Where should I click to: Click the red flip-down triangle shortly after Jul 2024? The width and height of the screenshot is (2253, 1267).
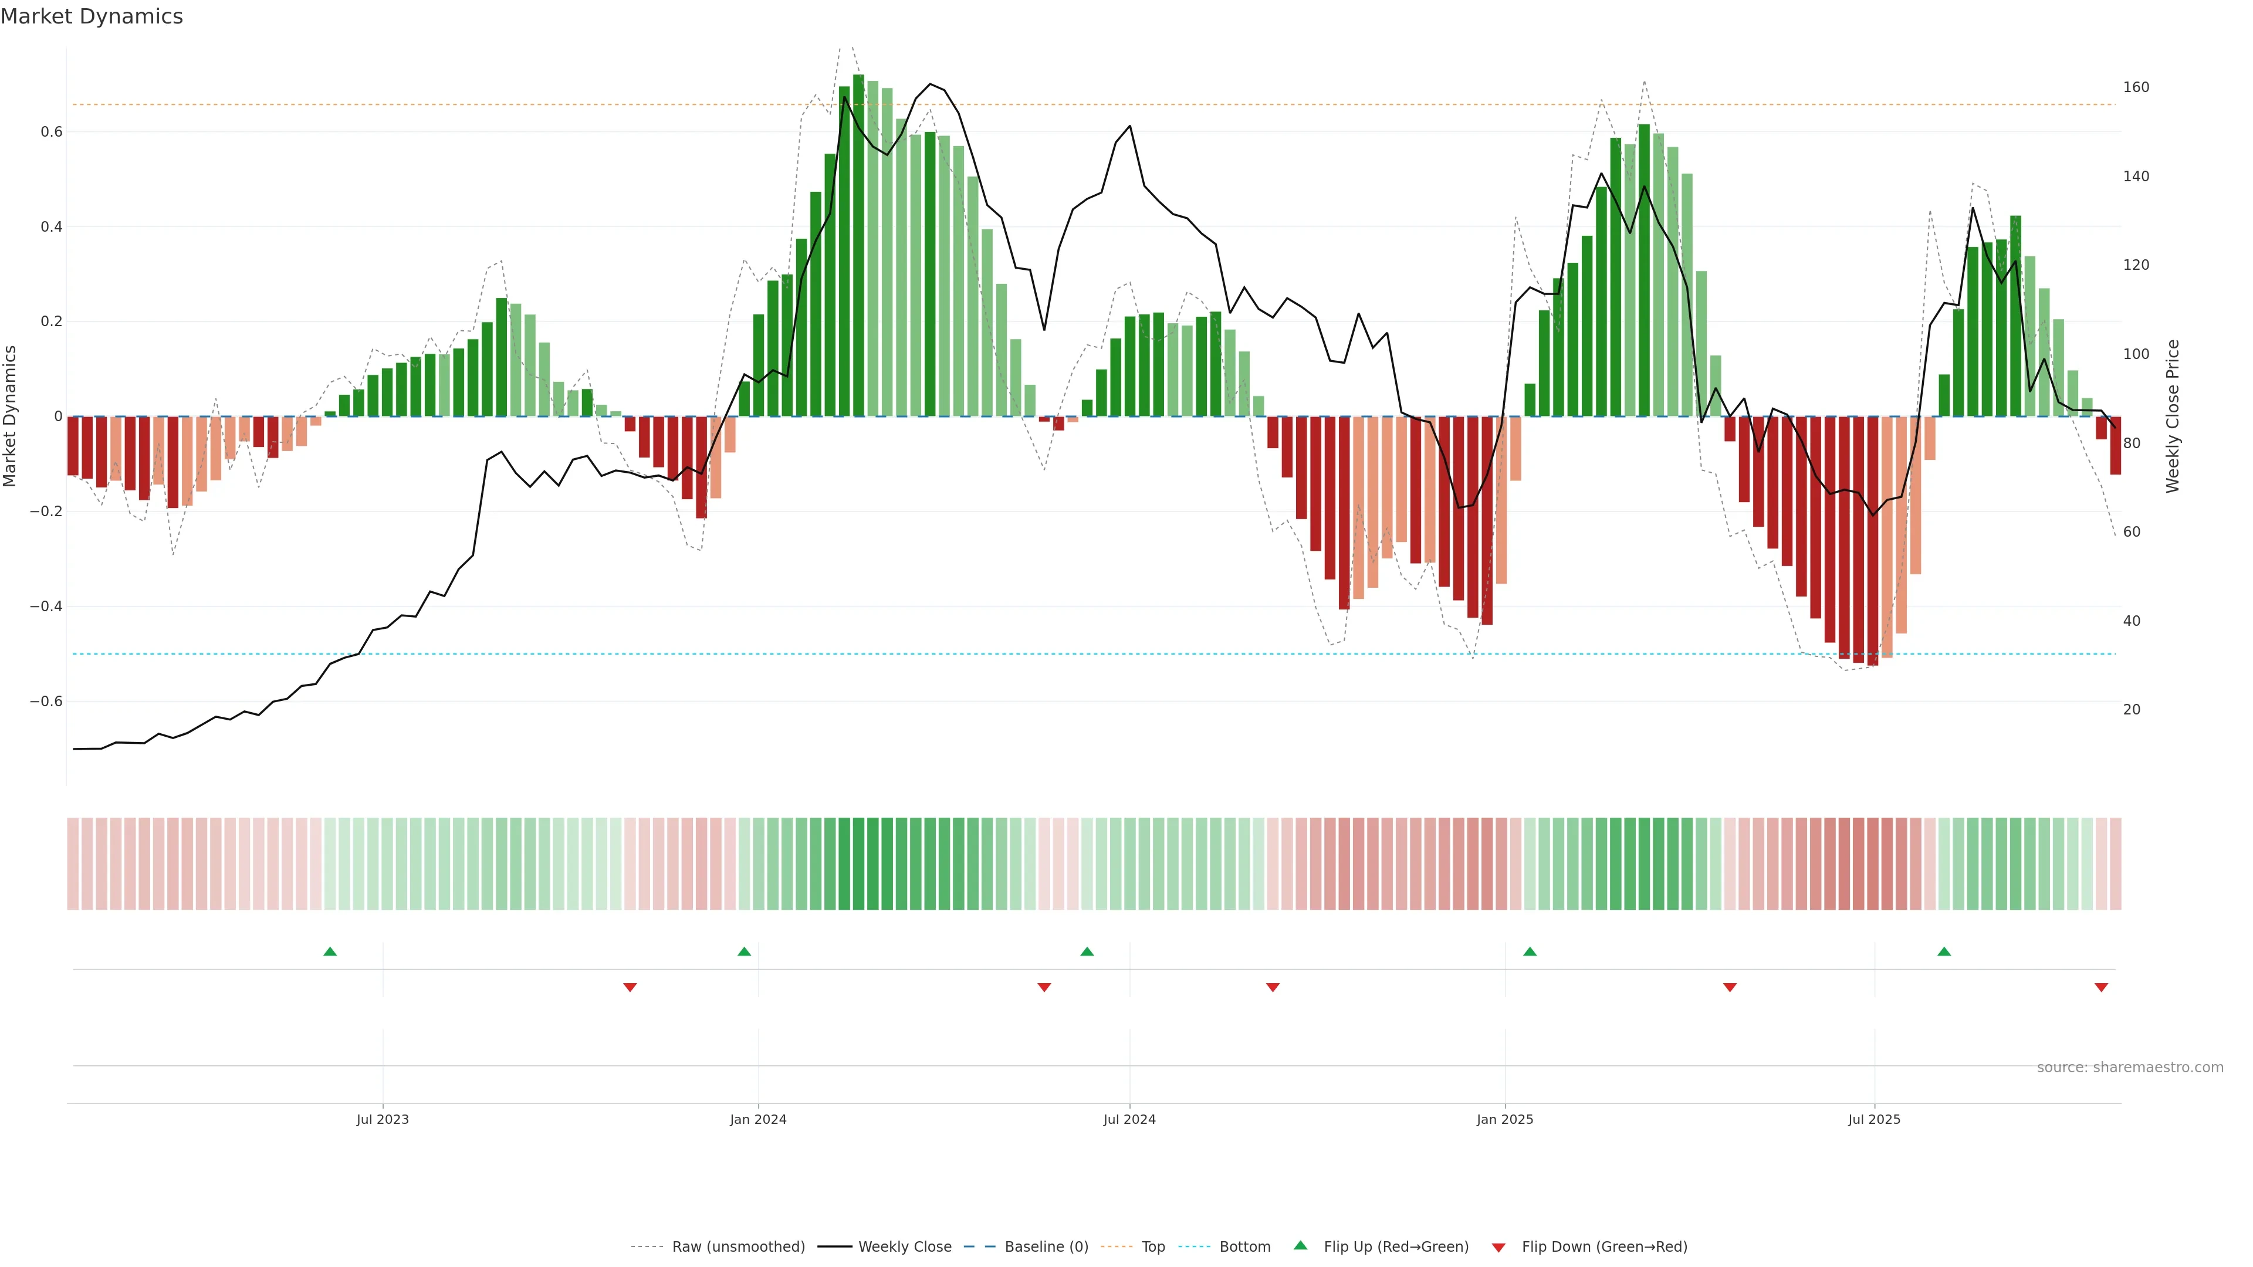pos(1273,987)
